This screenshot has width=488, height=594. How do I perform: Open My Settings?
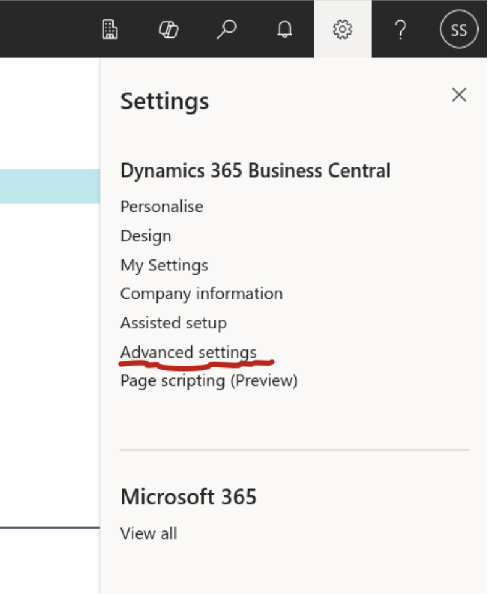tap(164, 265)
